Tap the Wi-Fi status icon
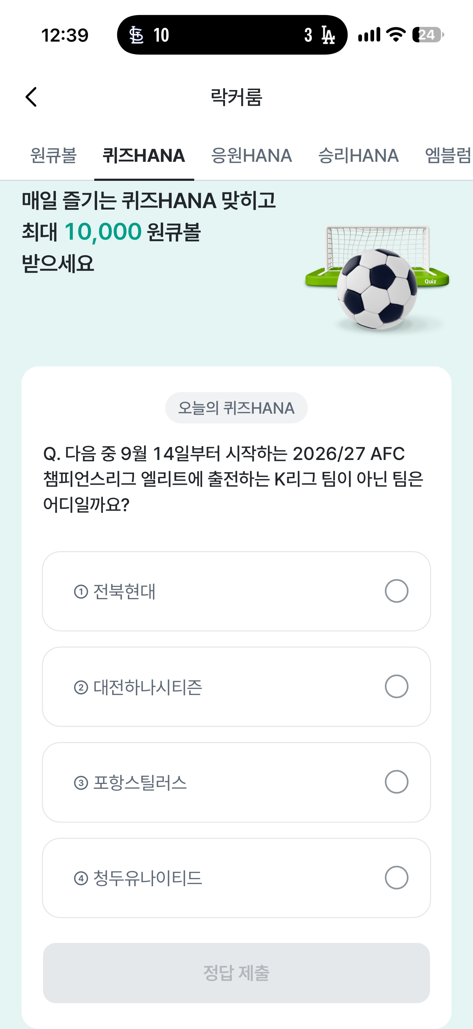This screenshot has width=473, height=1029. (x=396, y=35)
